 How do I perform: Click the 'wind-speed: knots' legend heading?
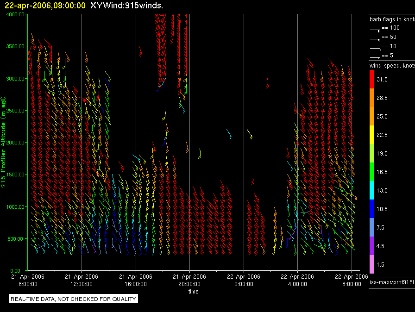pyautogui.click(x=392, y=66)
